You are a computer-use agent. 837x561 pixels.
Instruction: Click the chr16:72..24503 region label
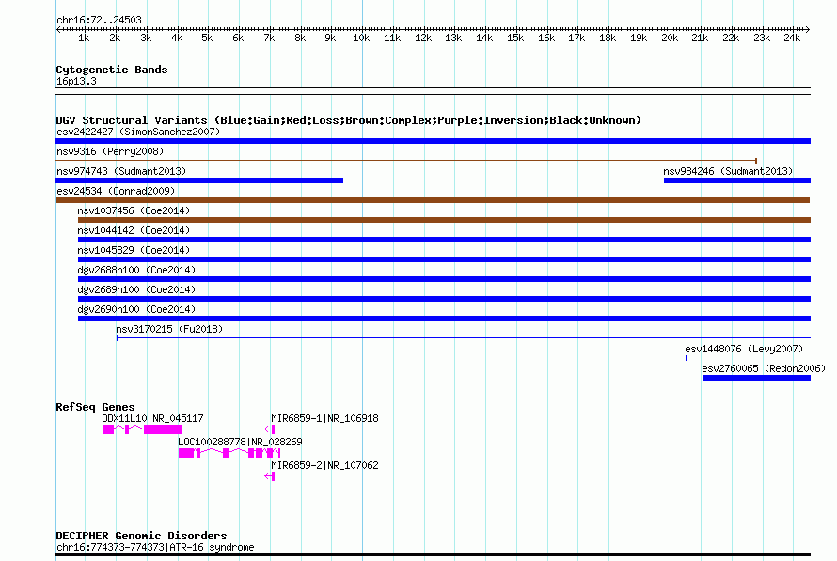tap(100, 21)
